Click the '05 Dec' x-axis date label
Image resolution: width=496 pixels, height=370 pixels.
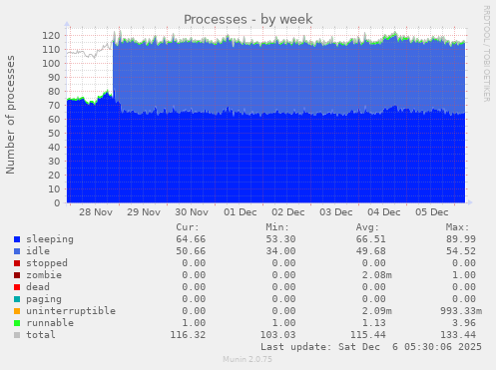(x=432, y=212)
